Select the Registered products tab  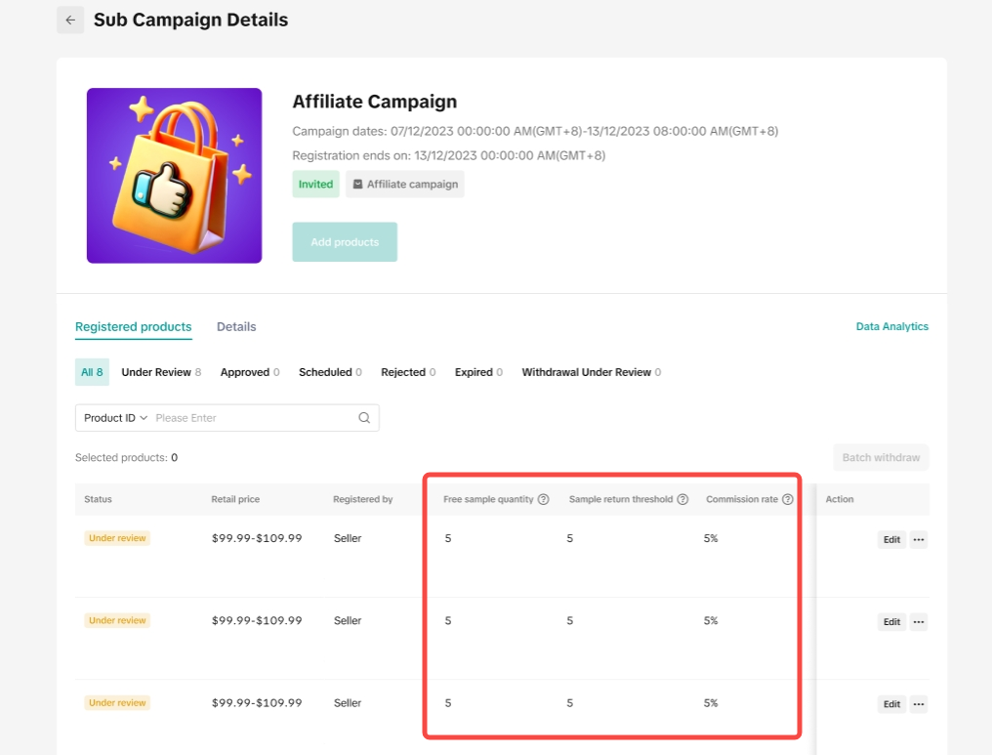(134, 327)
